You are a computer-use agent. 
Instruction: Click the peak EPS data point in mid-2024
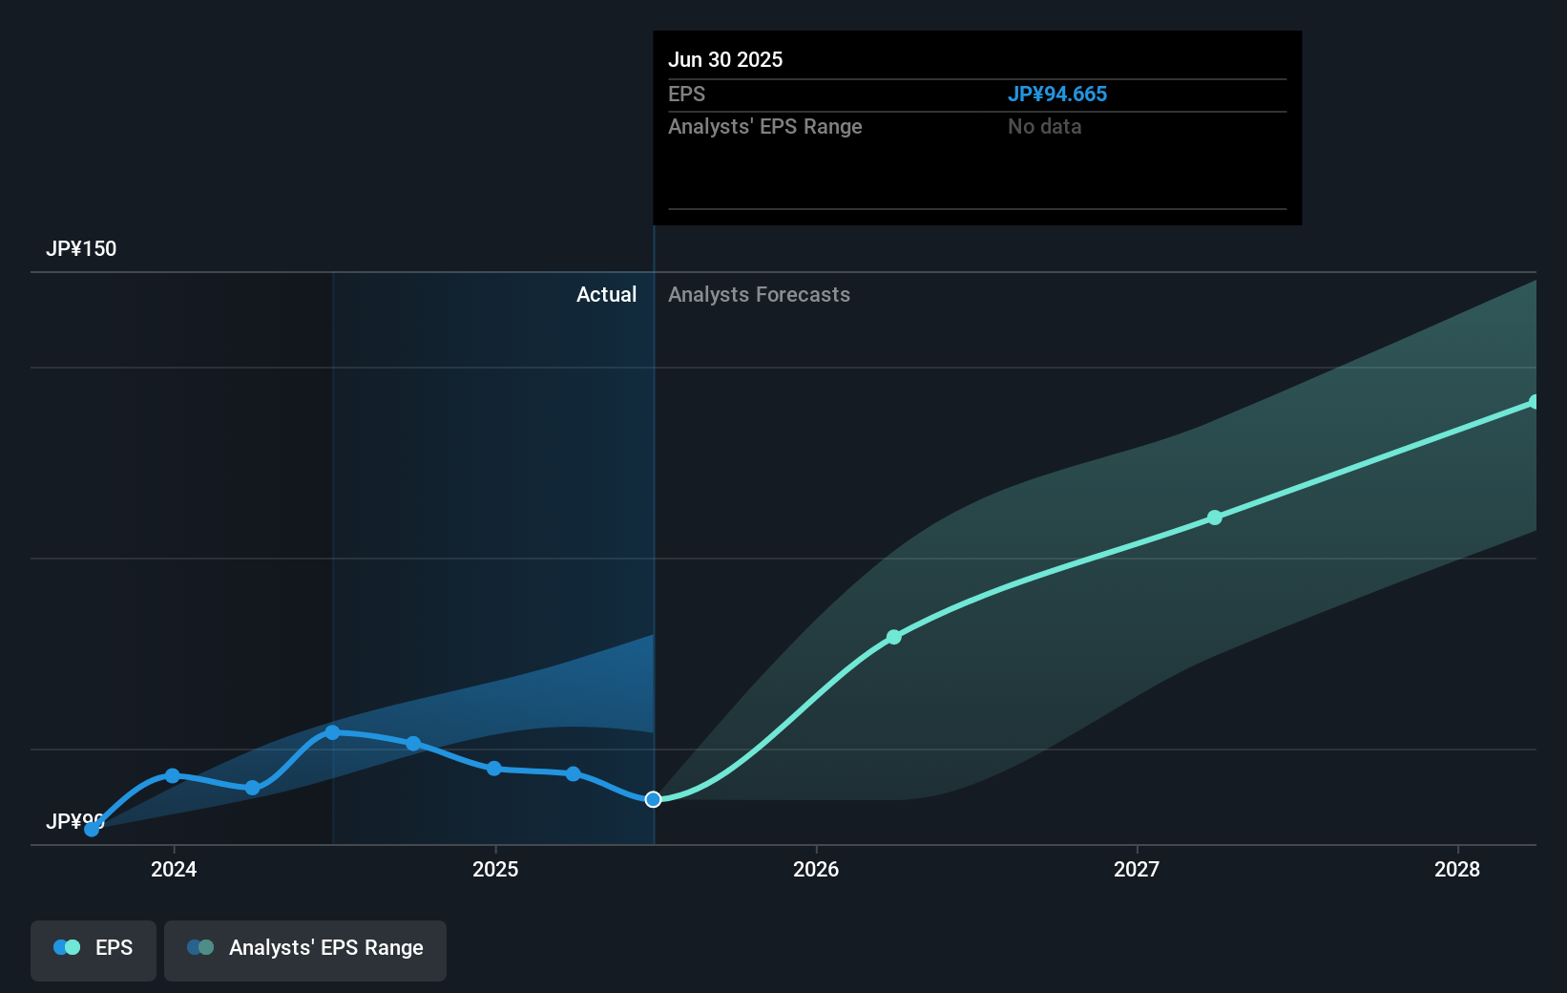332,732
